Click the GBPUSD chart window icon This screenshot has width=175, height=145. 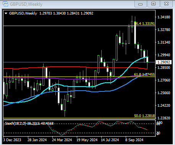pos(5,4)
